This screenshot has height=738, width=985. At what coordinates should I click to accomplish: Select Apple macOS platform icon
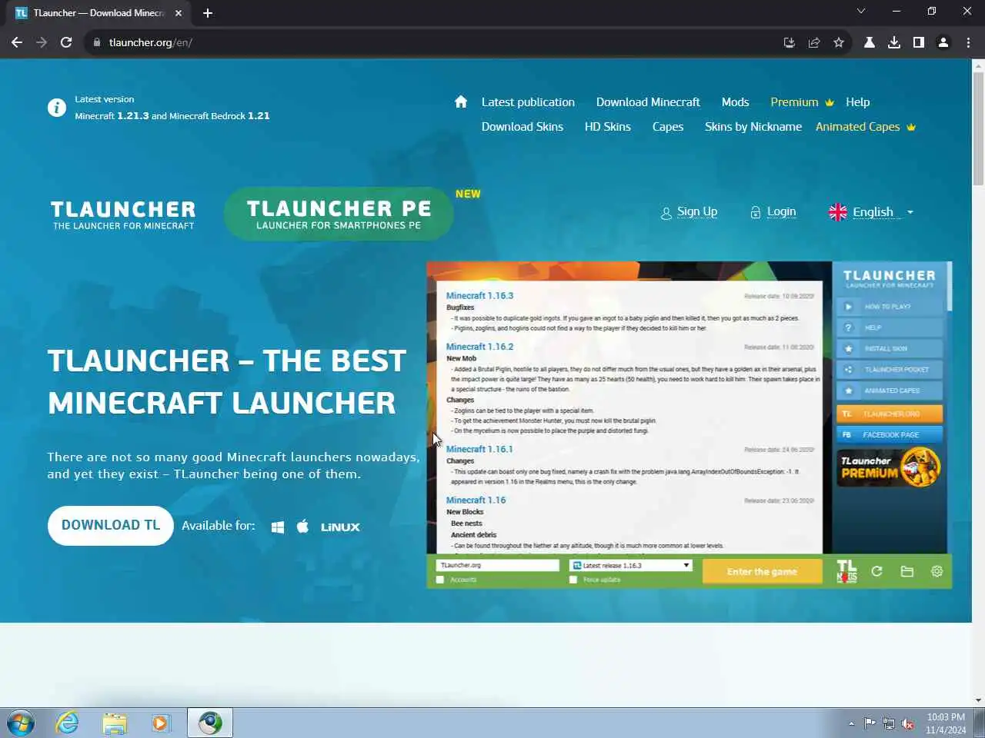[x=302, y=526]
